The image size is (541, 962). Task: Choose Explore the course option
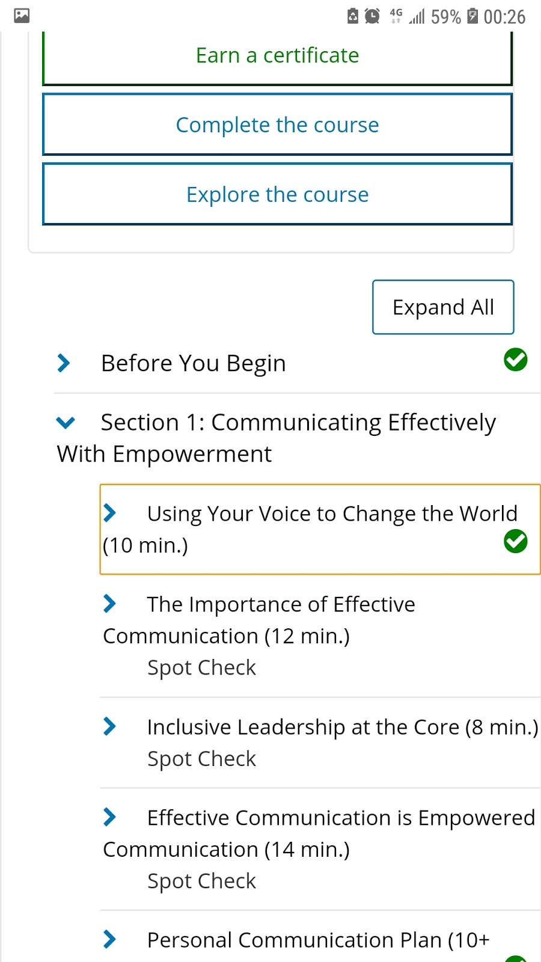click(x=277, y=195)
